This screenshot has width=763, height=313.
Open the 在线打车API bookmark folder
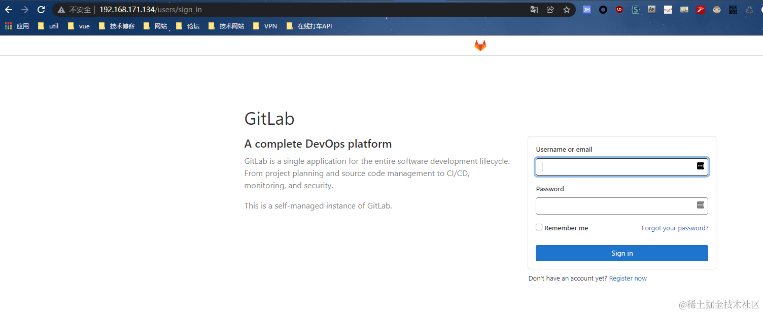tap(309, 26)
